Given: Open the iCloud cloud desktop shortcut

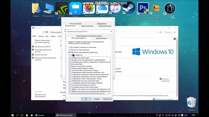Looking at the screenshot, I should [102, 9].
